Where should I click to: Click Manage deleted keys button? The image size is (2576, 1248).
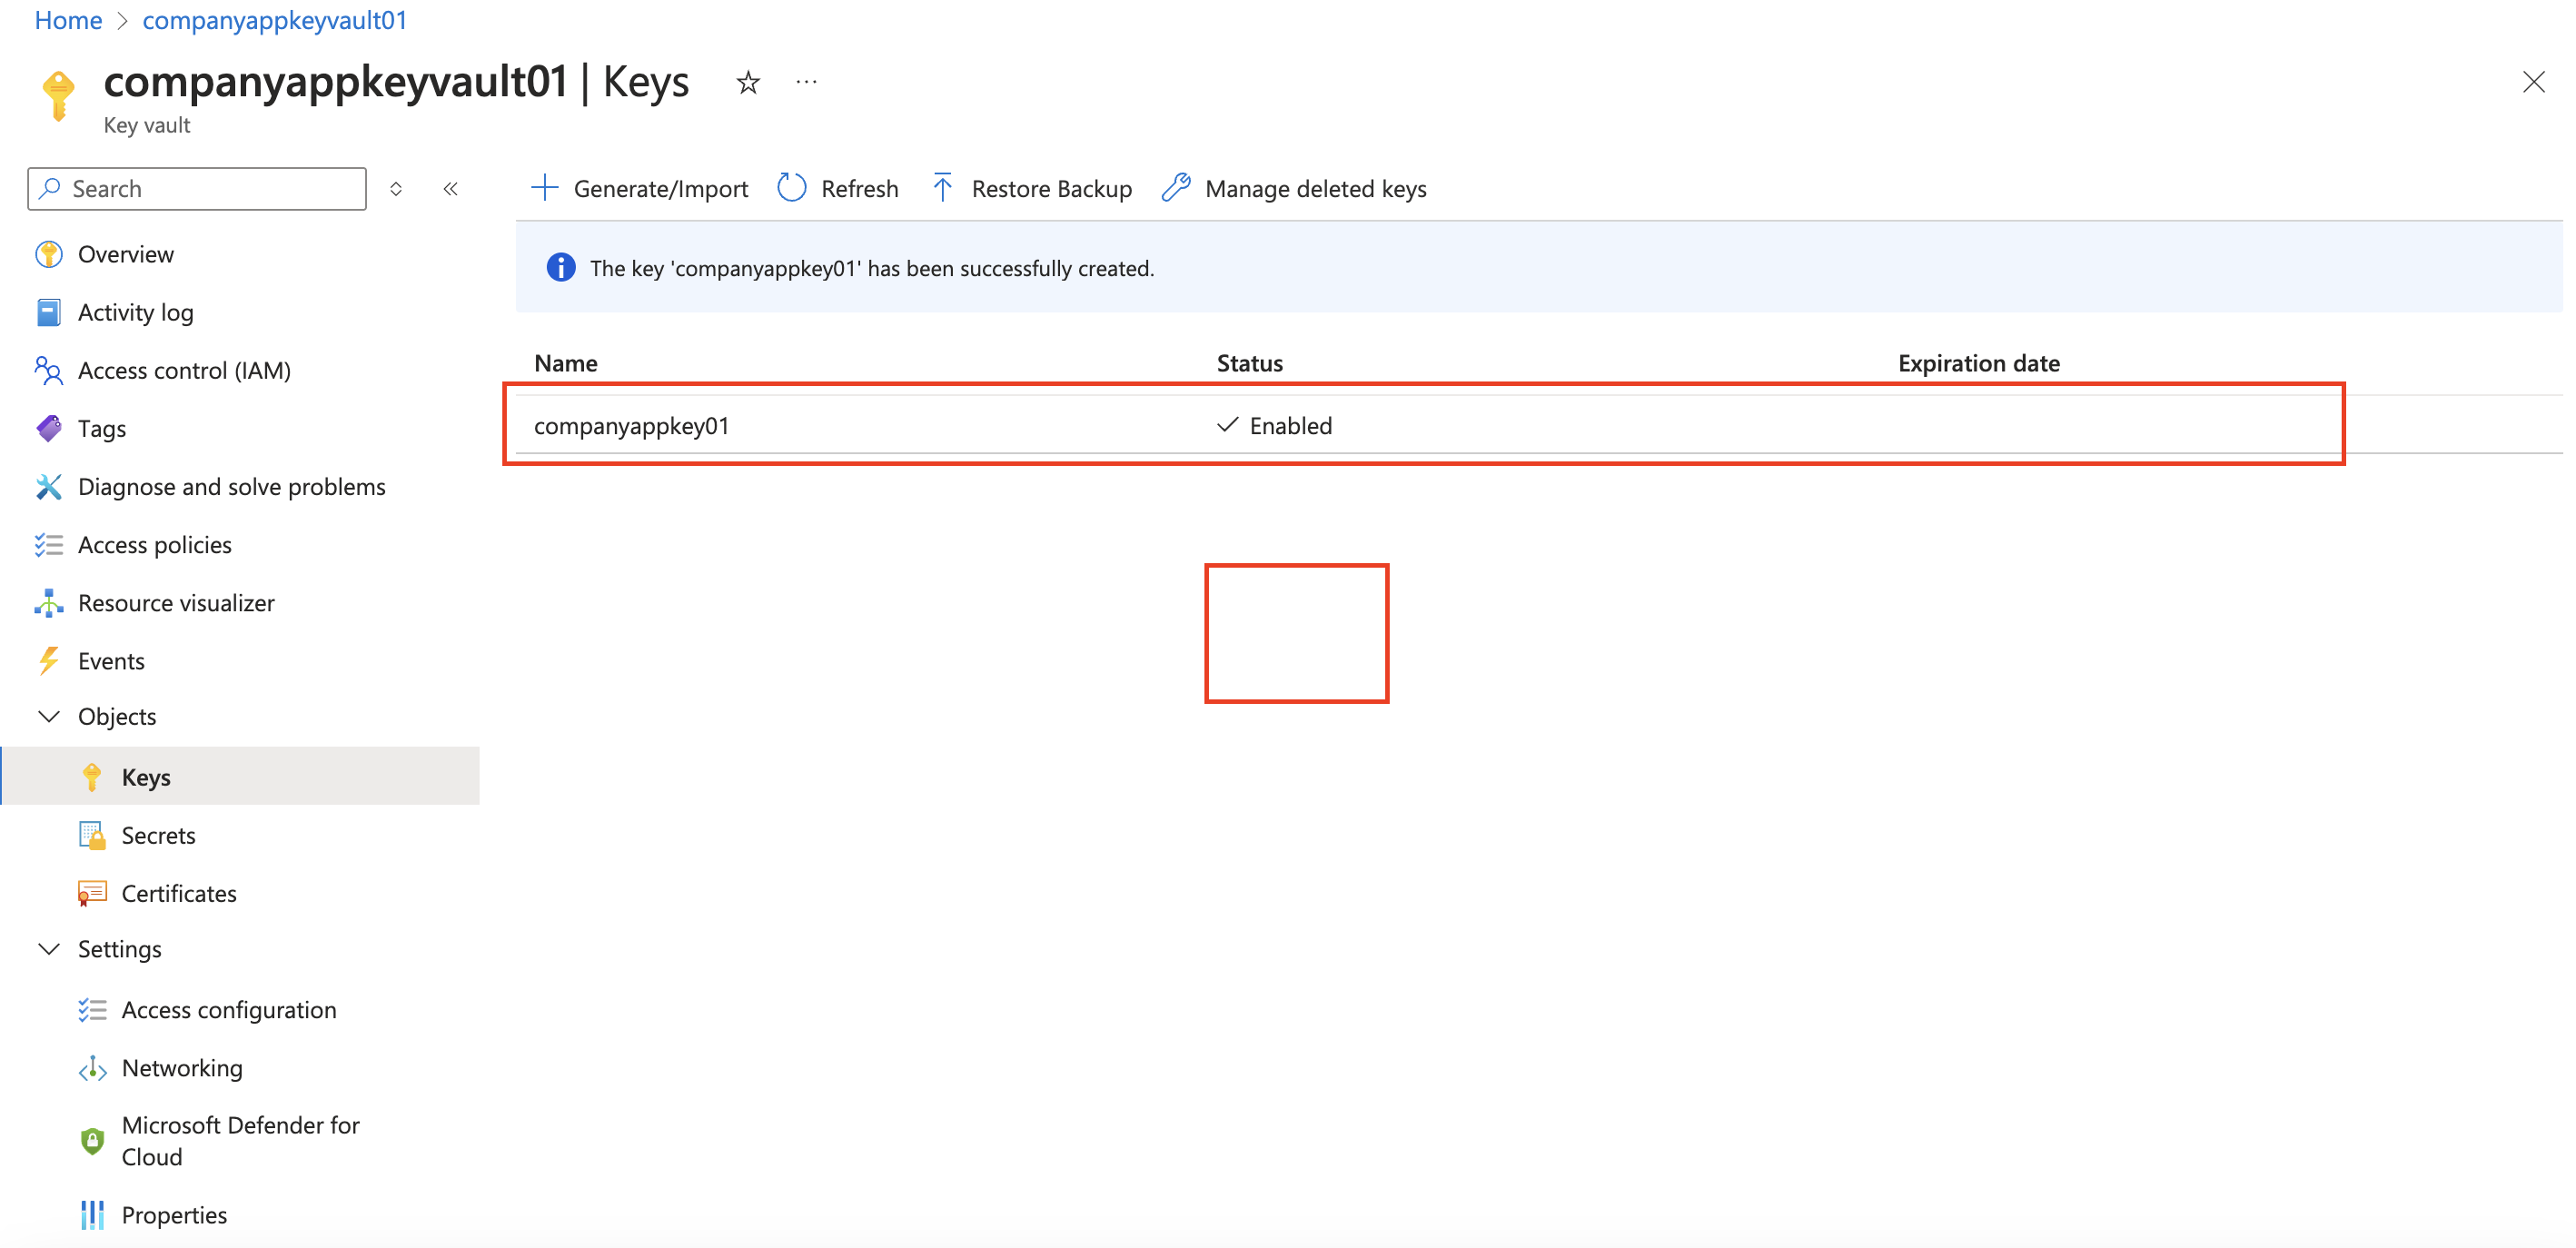coord(1294,189)
